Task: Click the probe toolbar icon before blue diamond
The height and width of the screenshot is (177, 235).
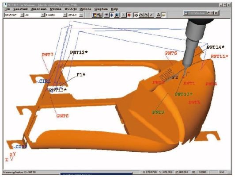Action: pyautogui.click(x=107, y=15)
